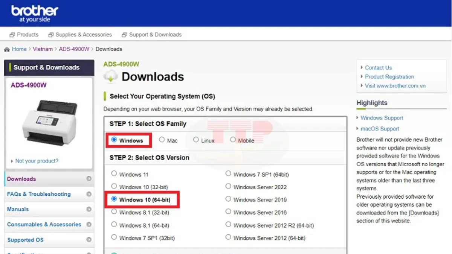Image resolution: width=452 pixels, height=254 pixels.
Task: Click the Downloads cloud arrow icon
Action: click(110, 77)
